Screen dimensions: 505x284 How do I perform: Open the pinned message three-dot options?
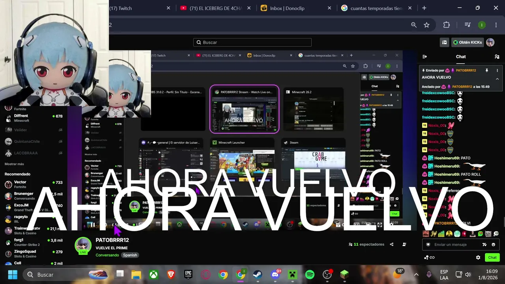497,70
